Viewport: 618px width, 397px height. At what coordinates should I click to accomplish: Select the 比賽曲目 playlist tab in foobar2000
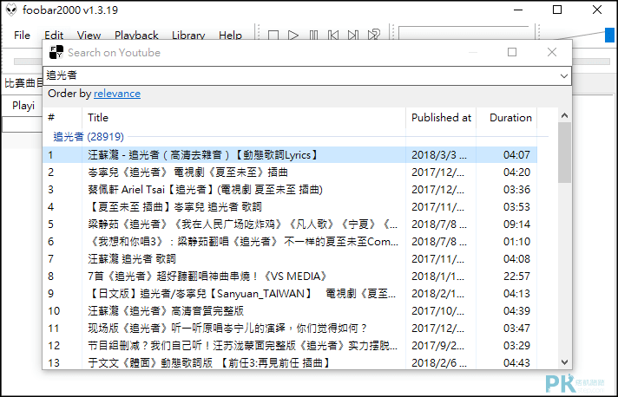coord(23,83)
